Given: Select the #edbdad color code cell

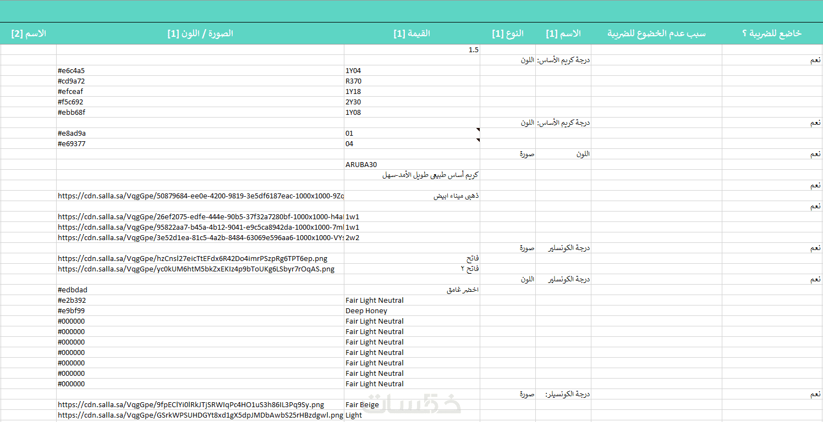Looking at the screenshot, I should click(200, 290).
